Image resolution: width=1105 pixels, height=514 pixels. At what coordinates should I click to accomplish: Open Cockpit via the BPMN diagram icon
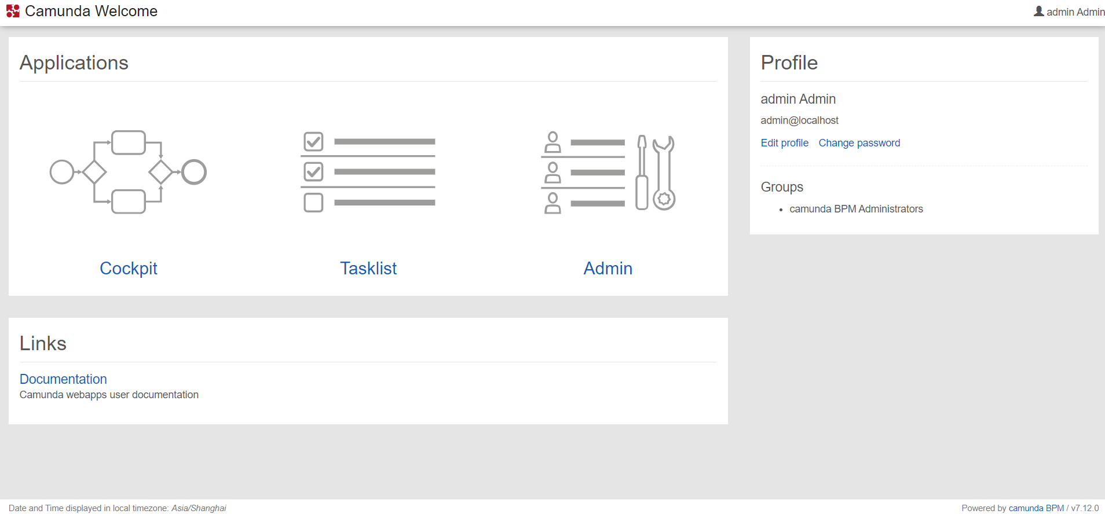[x=128, y=172]
